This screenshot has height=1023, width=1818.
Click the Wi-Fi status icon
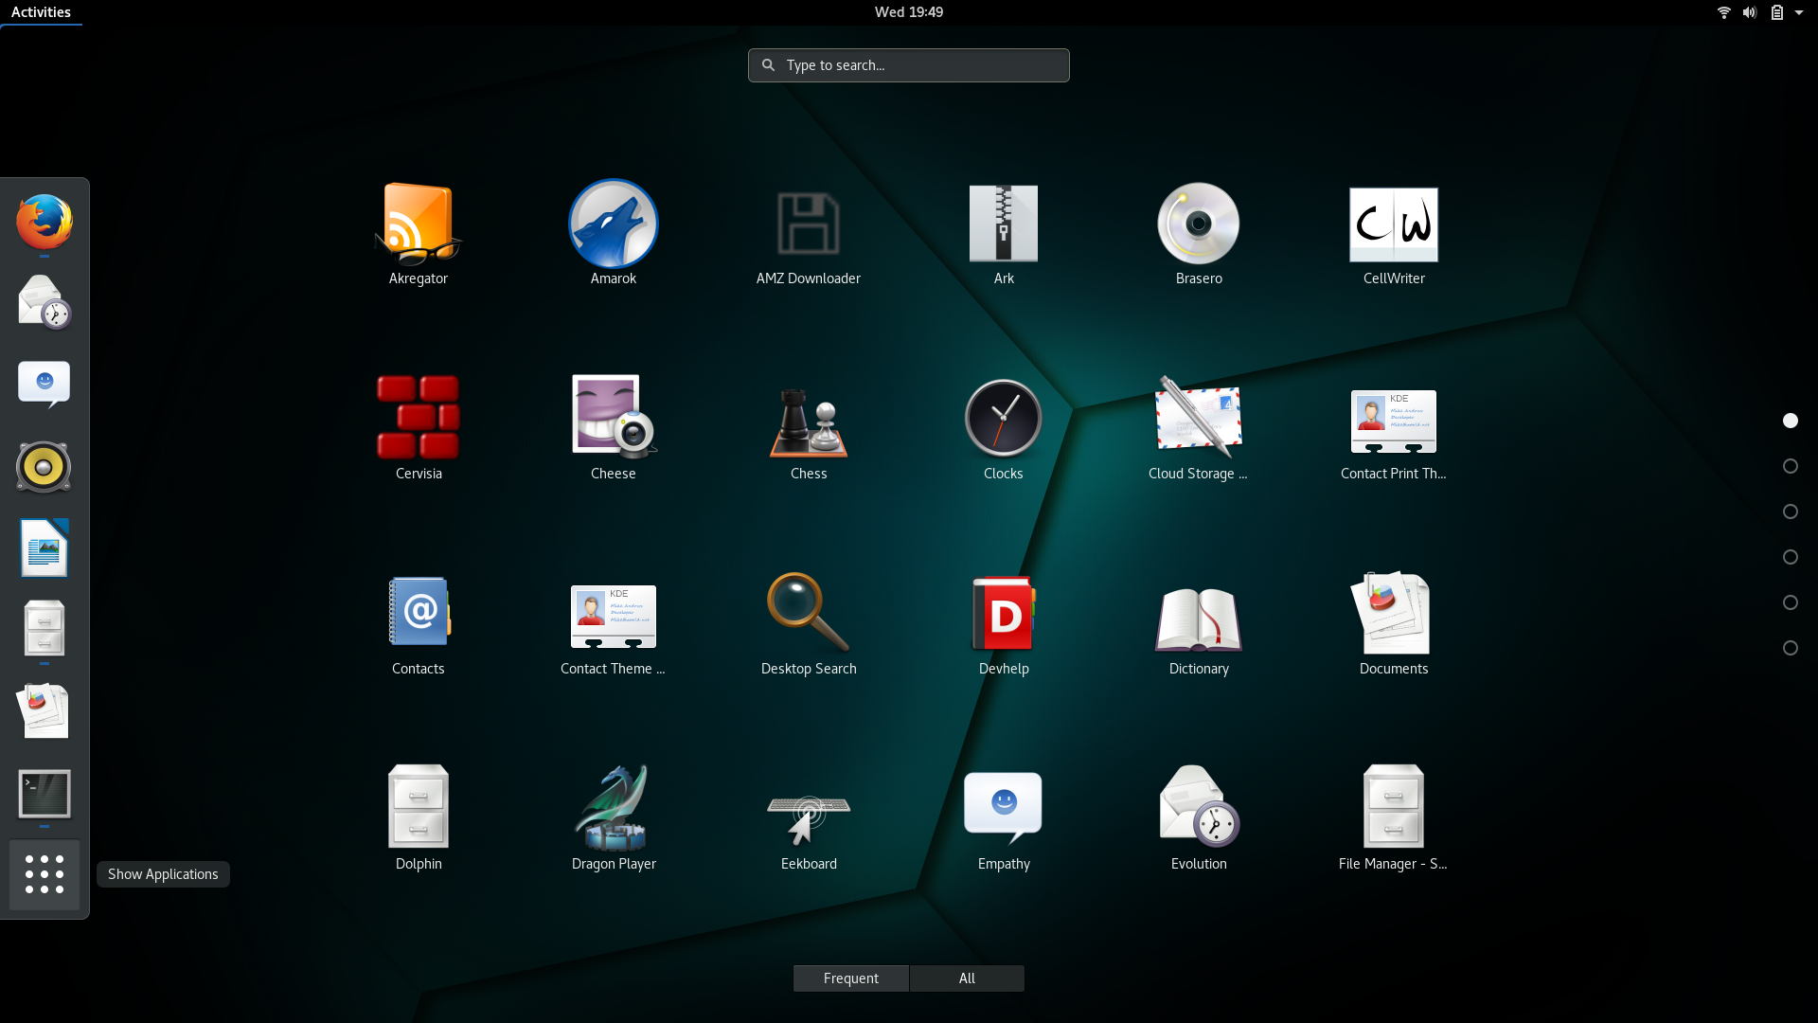(1724, 12)
